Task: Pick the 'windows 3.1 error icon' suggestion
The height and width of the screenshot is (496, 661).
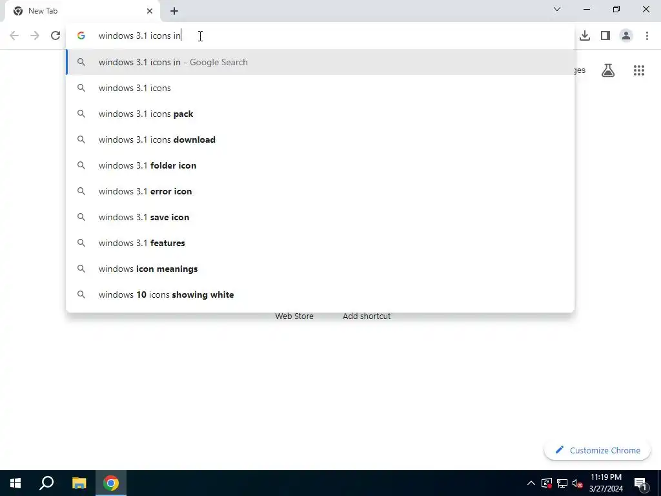Action: tap(320, 191)
